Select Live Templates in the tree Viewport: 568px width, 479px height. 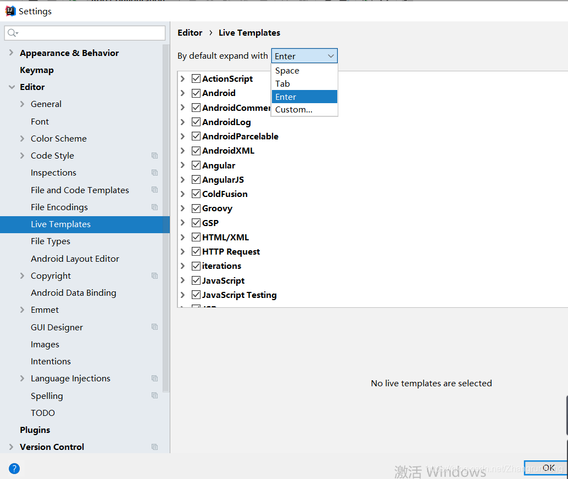point(85,224)
